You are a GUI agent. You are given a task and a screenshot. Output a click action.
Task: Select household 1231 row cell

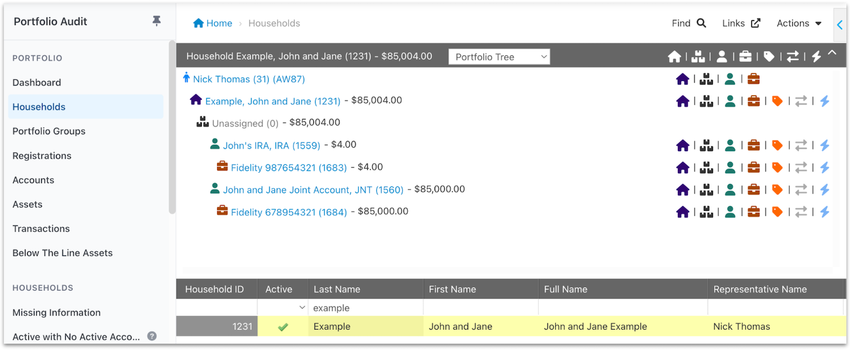pyautogui.click(x=217, y=326)
